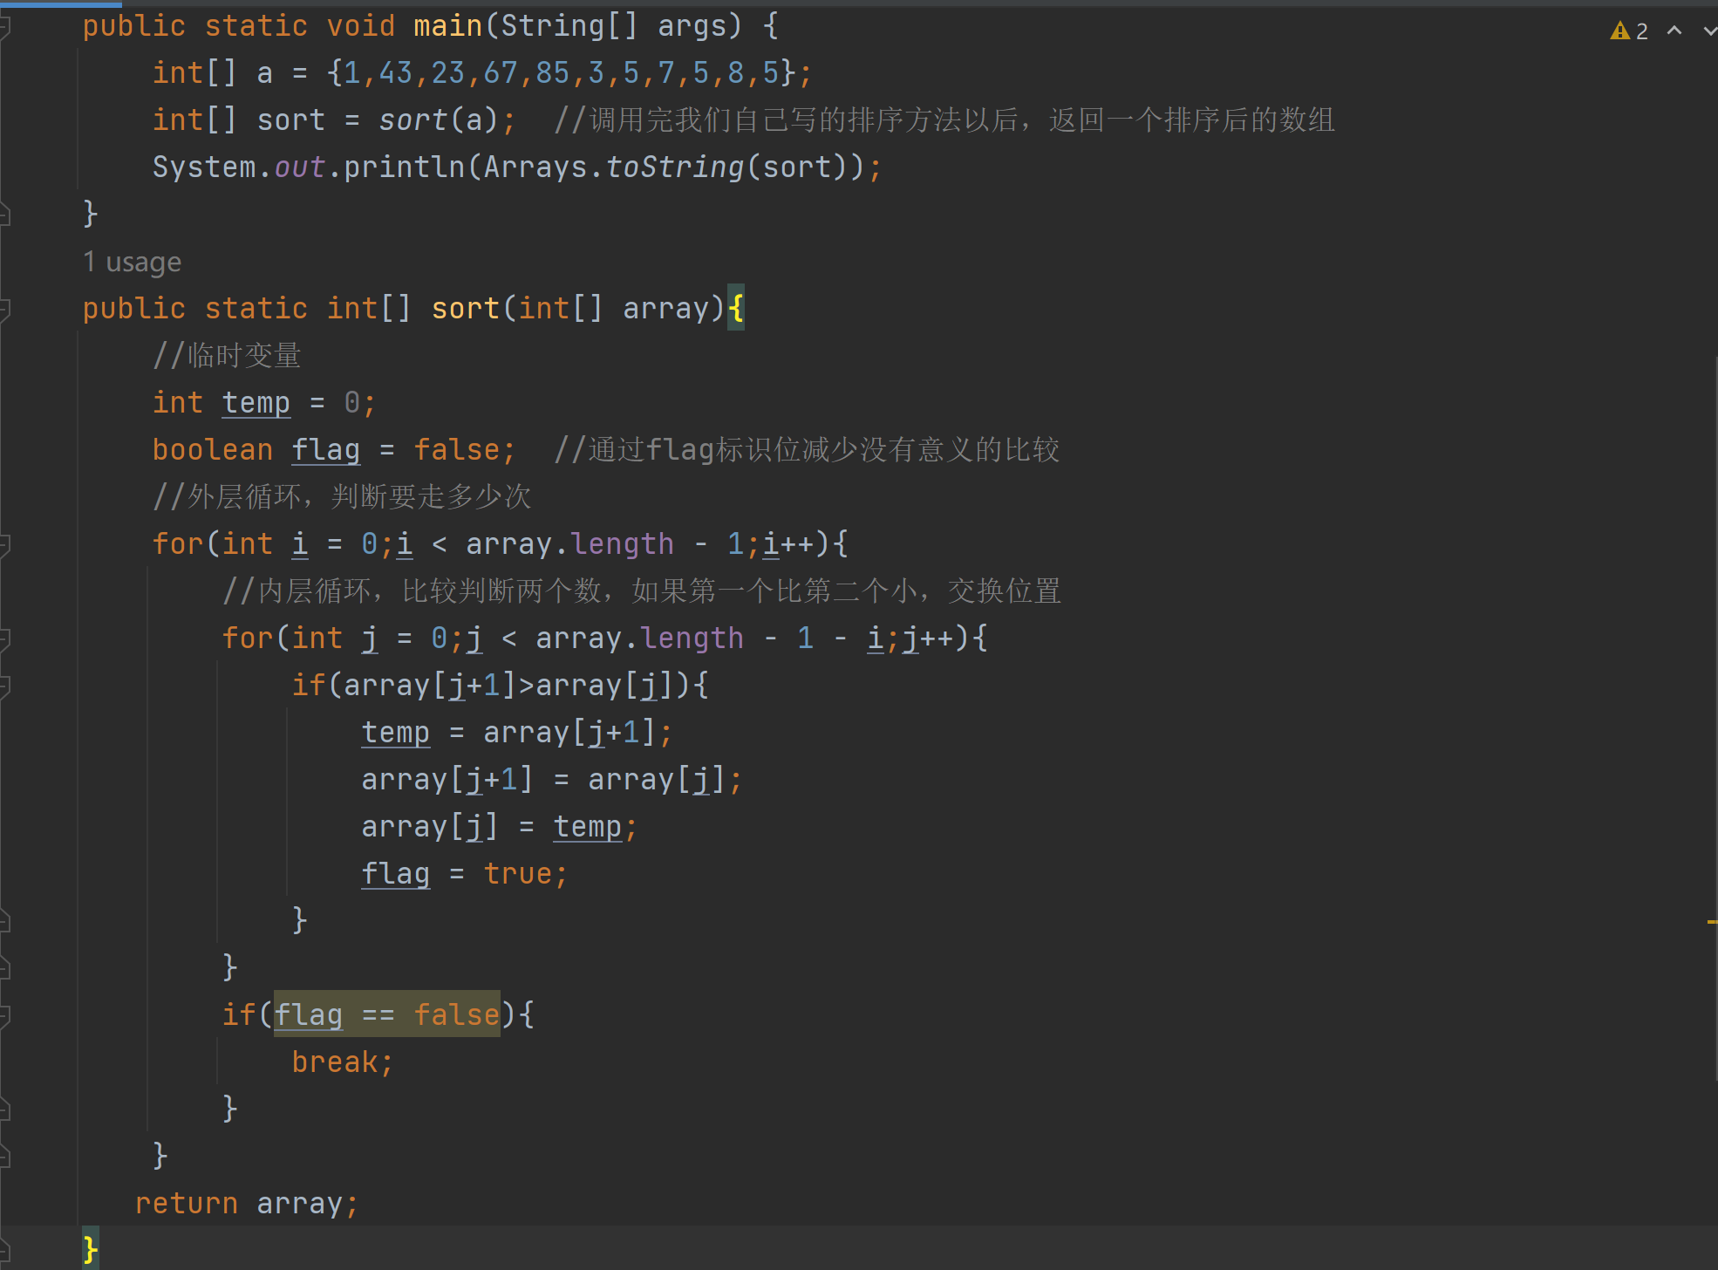Screen dimensions: 1718x1270
Task: Place cursor on 'break;' statement
Action: pos(342,1062)
